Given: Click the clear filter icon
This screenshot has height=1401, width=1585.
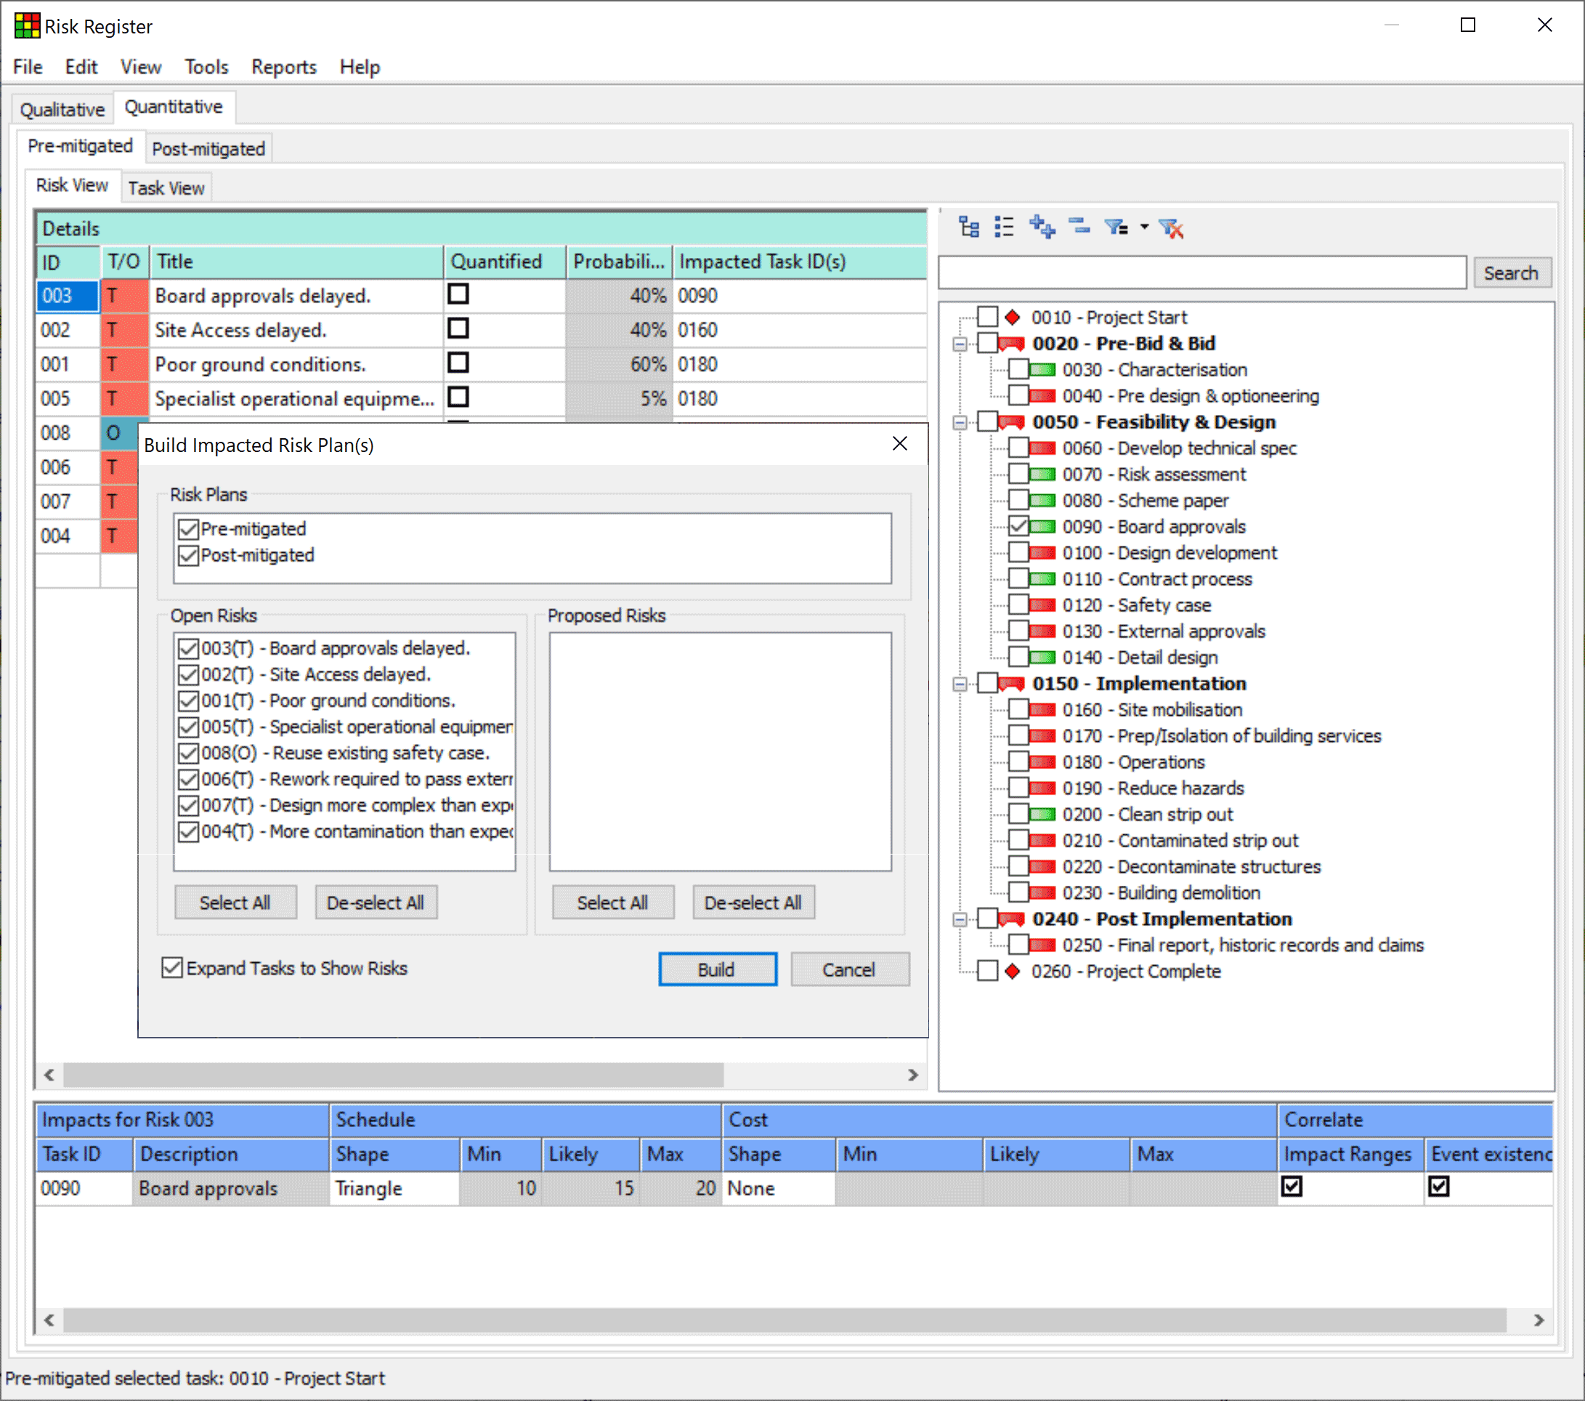Looking at the screenshot, I should tap(1171, 227).
